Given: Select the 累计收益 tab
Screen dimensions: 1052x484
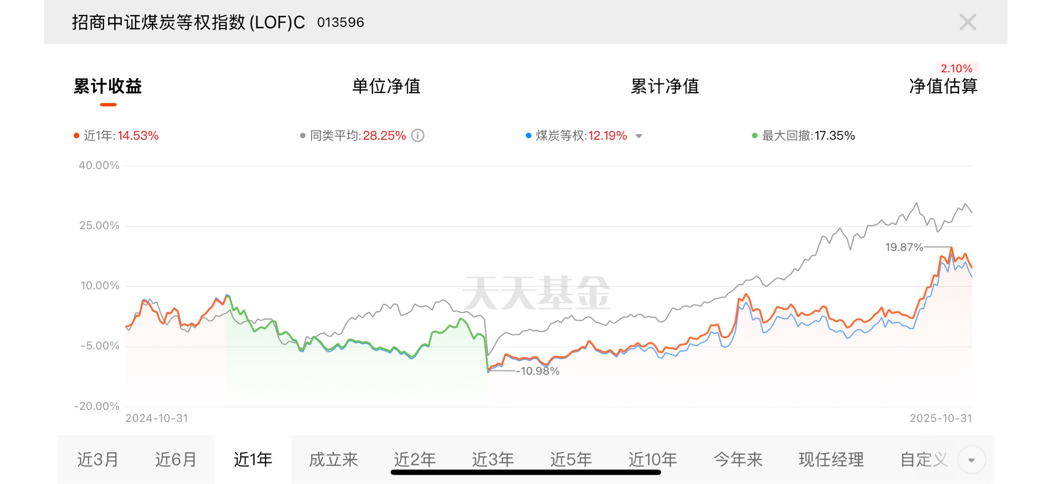Looking at the screenshot, I should click(x=108, y=86).
